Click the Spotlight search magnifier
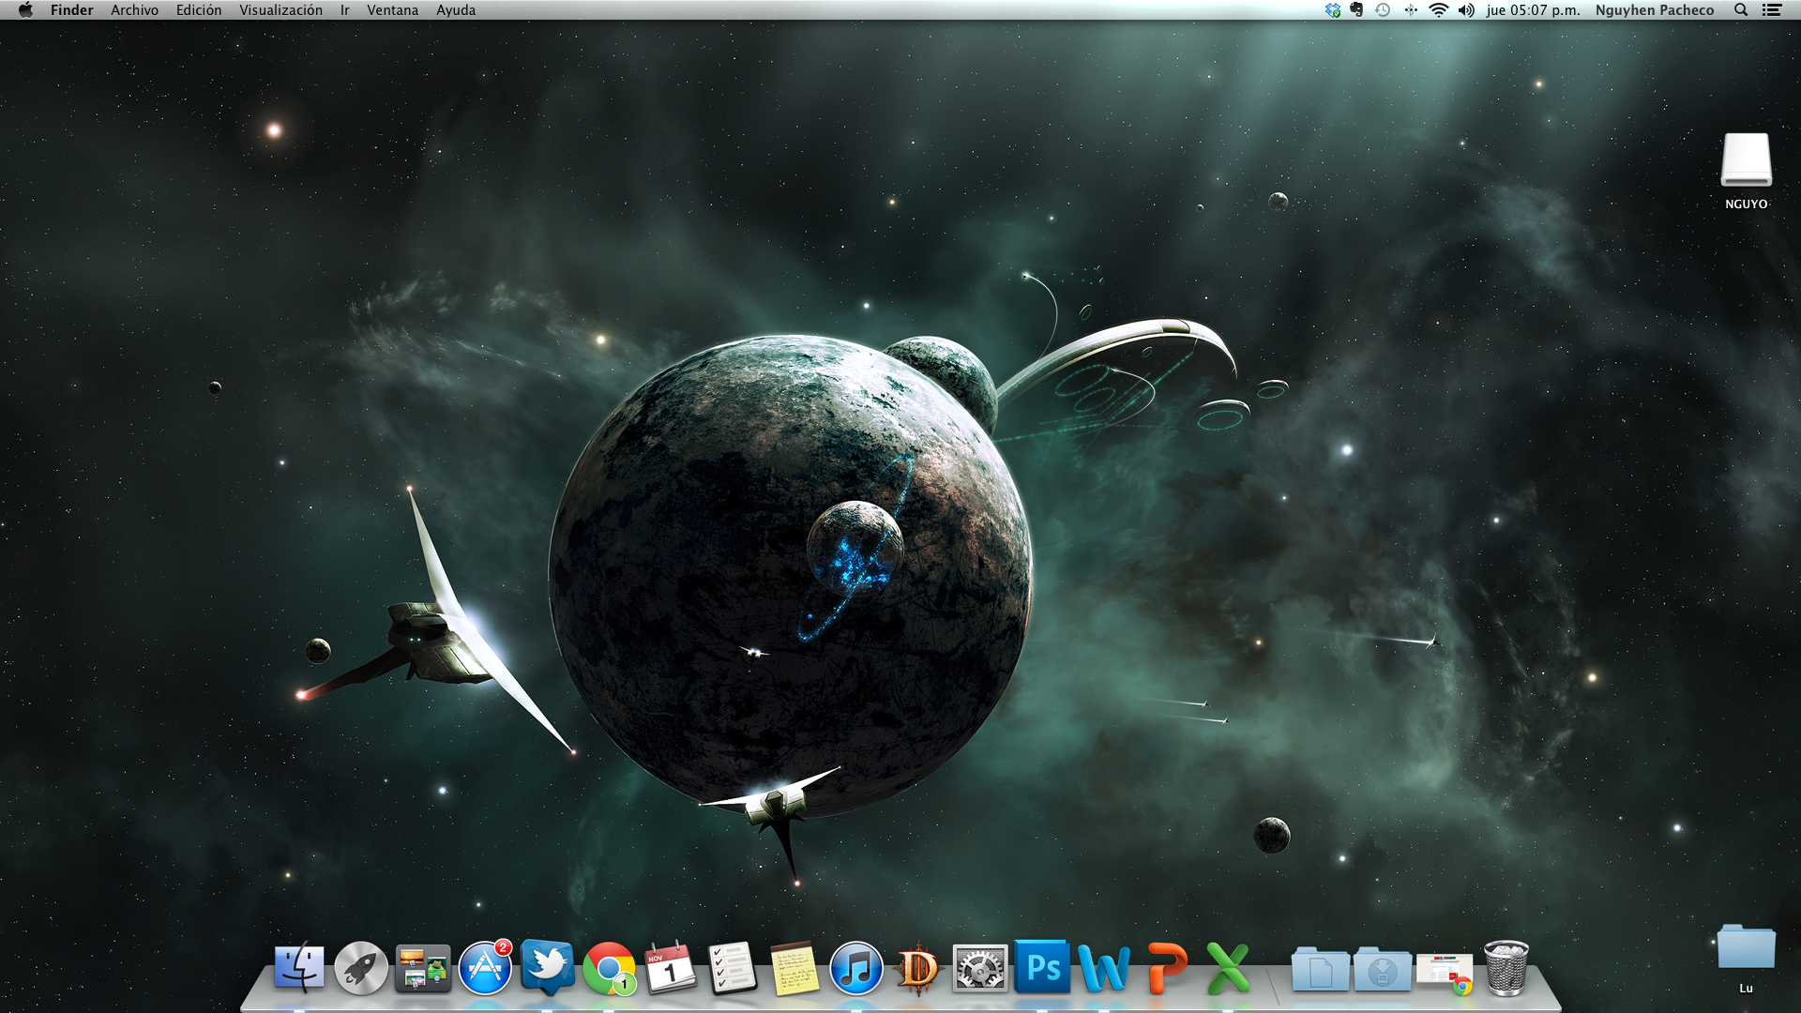This screenshot has width=1801, height=1013. point(1741,10)
